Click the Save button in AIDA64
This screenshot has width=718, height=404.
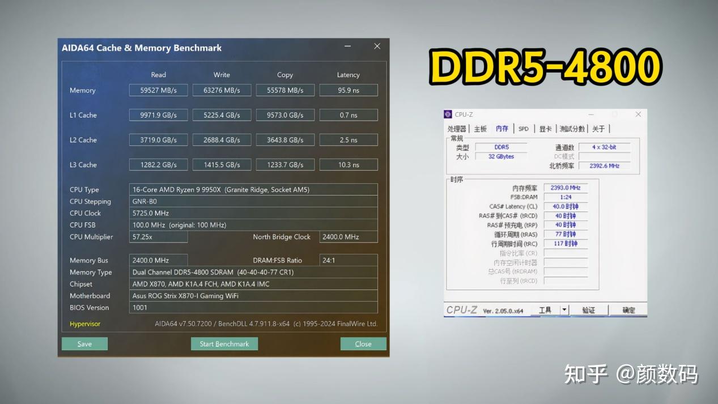click(x=84, y=343)
